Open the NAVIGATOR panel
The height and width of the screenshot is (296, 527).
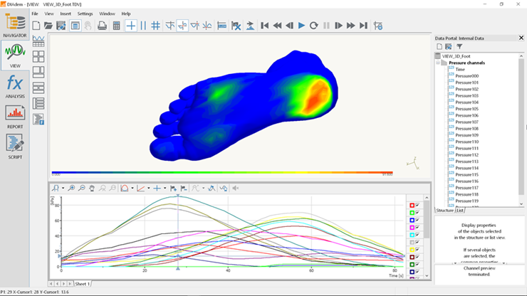[x=14, y=25]
